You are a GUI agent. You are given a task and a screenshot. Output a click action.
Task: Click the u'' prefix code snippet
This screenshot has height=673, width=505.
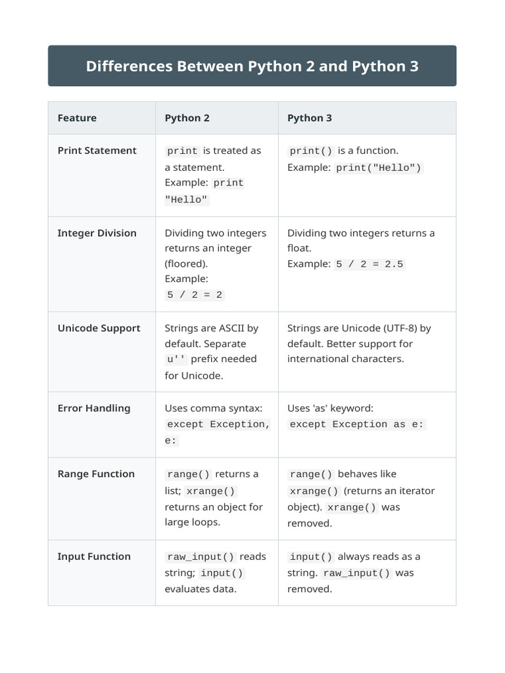pos(176,360)
